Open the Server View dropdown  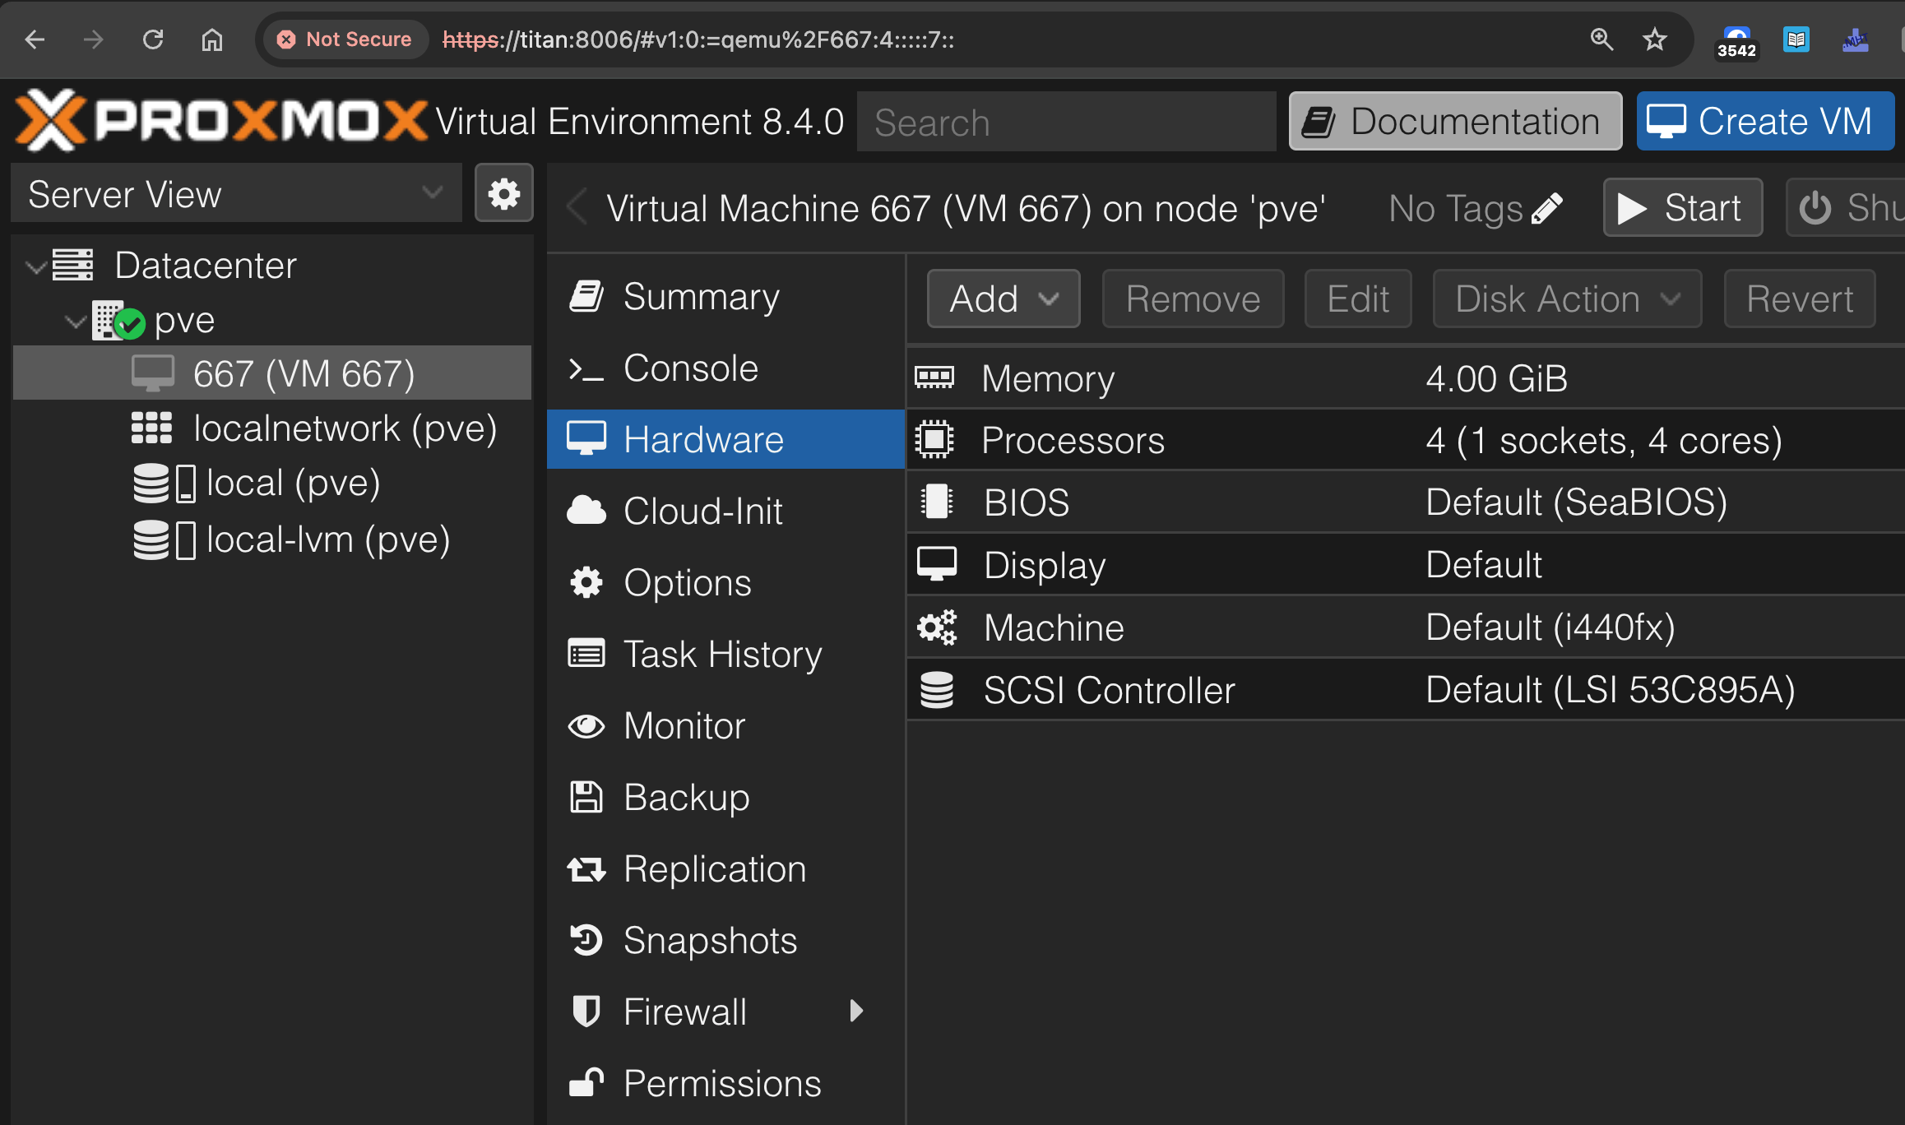click(236, 193)
